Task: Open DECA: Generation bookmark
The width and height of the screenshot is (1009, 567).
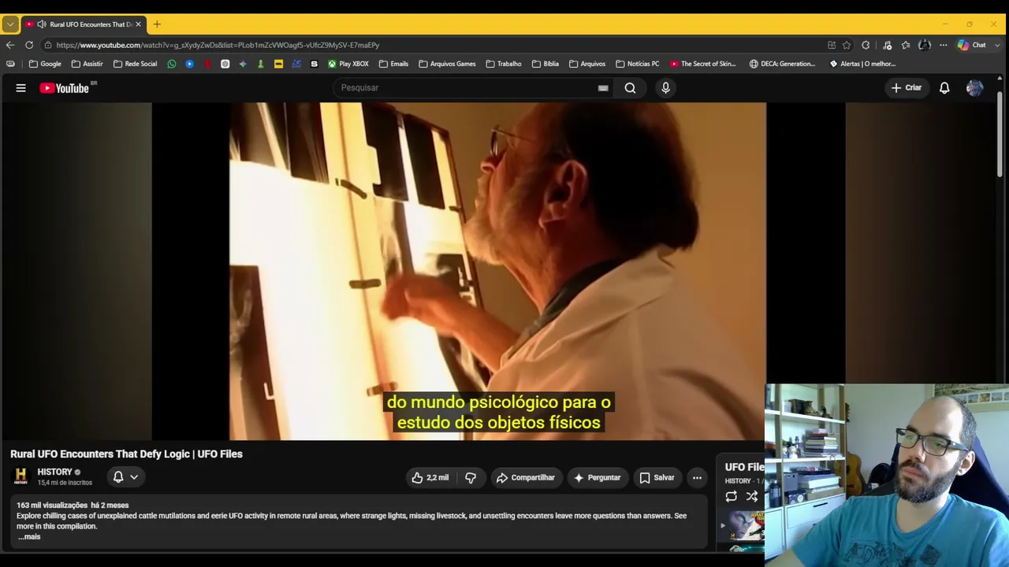Action: tap(783, 64)
